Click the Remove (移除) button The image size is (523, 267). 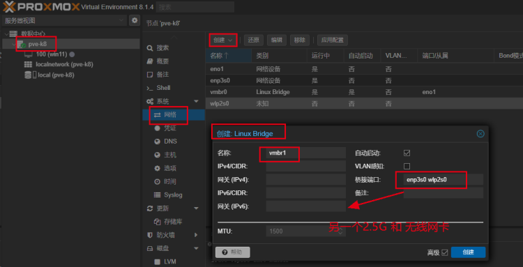click(x=300, y=40)
